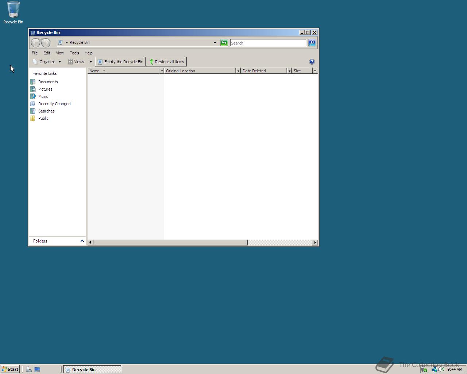Open the Searches favorite link
Screen dimensions: 467x374
(46, 111)
